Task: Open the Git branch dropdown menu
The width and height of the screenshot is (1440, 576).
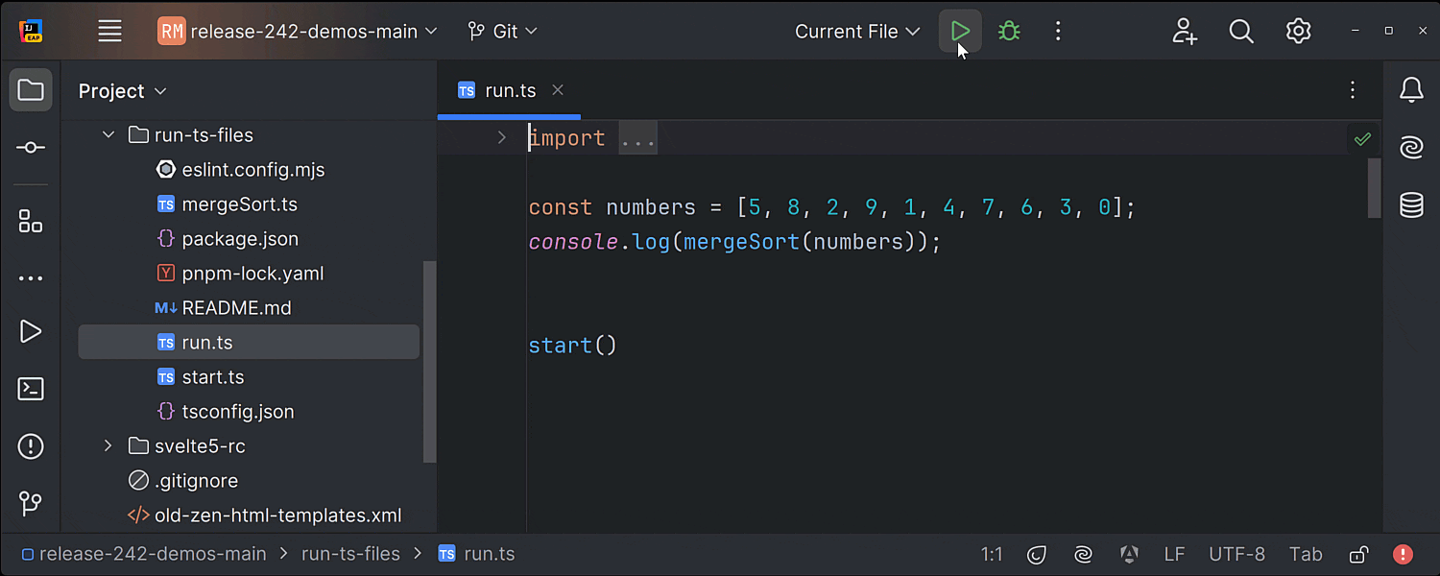Action: point(502,32)
